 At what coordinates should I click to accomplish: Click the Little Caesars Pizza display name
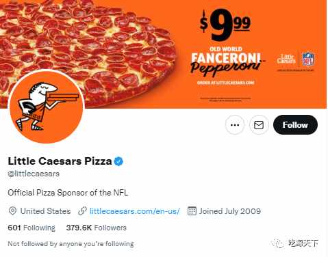point(60,161)
